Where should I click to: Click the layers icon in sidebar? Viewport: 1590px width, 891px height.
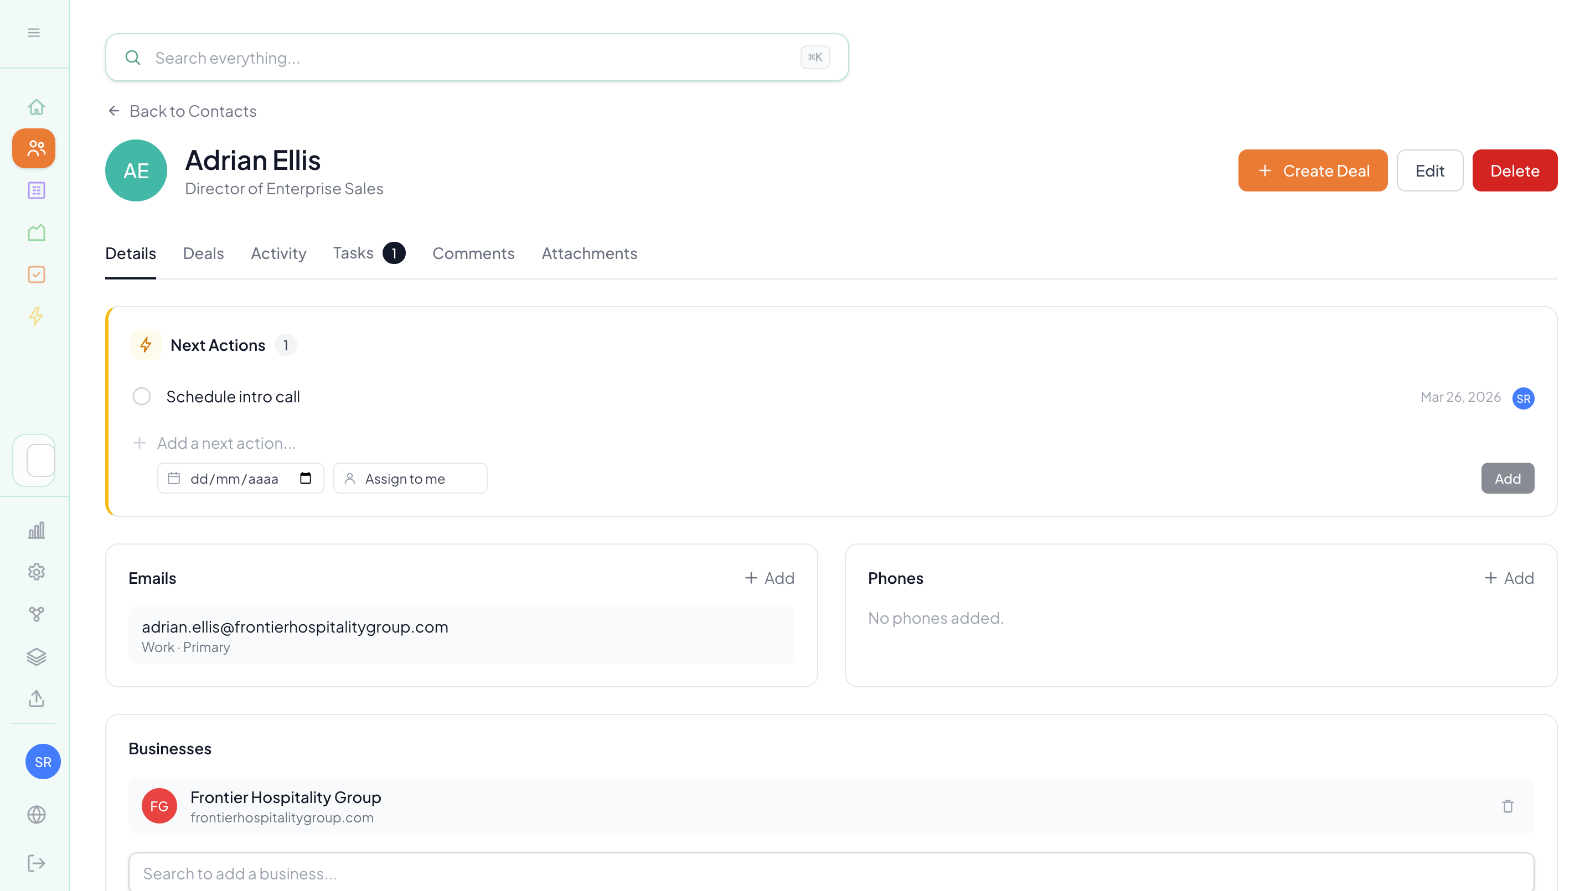[x=35, y=656]
